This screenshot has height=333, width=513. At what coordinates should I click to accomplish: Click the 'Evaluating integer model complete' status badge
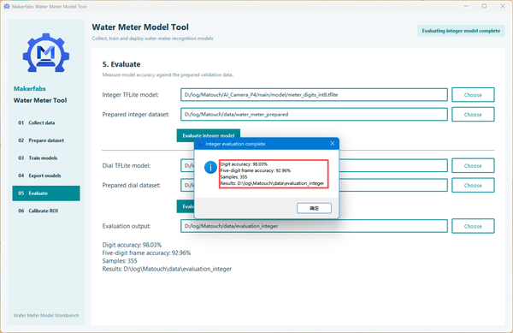coord(461,31)
